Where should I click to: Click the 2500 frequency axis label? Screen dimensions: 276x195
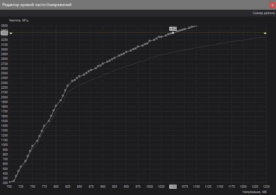4,73
